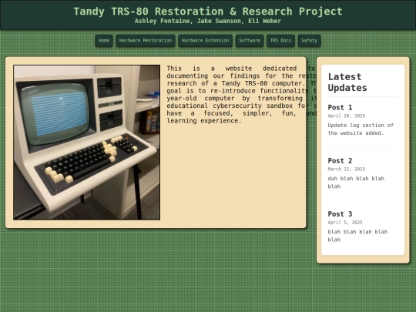Click the intro paragraph about the website
This screenshot has height=312, width=416.
241,95
